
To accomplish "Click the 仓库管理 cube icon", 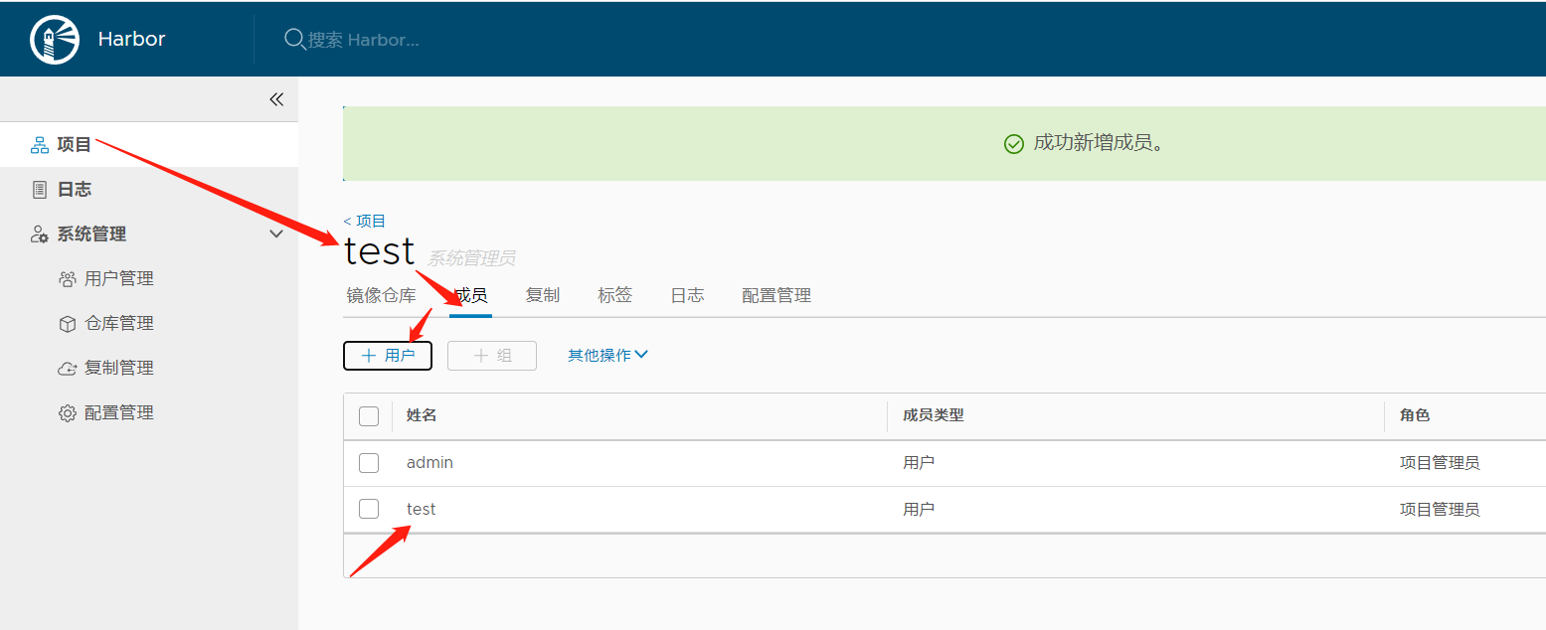I will [68, 324].
